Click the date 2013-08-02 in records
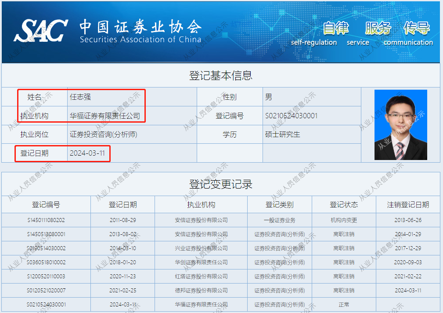443x313 pixels. 122,234
